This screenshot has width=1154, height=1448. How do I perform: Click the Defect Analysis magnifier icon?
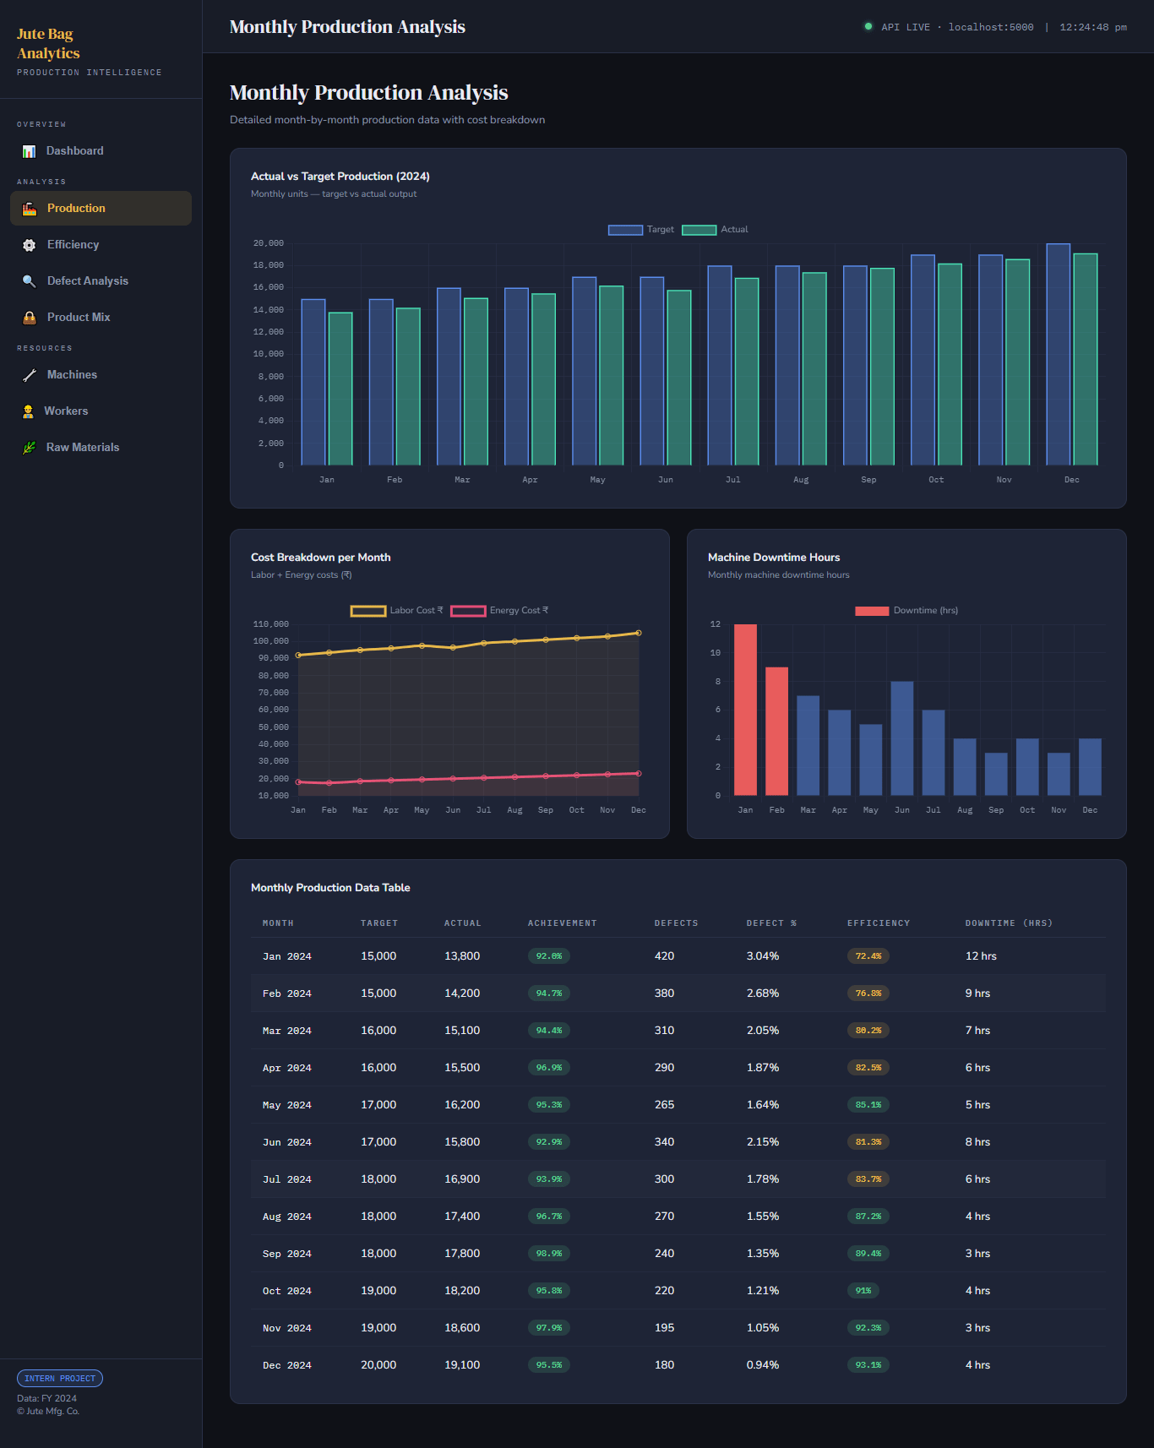point(30,281)
